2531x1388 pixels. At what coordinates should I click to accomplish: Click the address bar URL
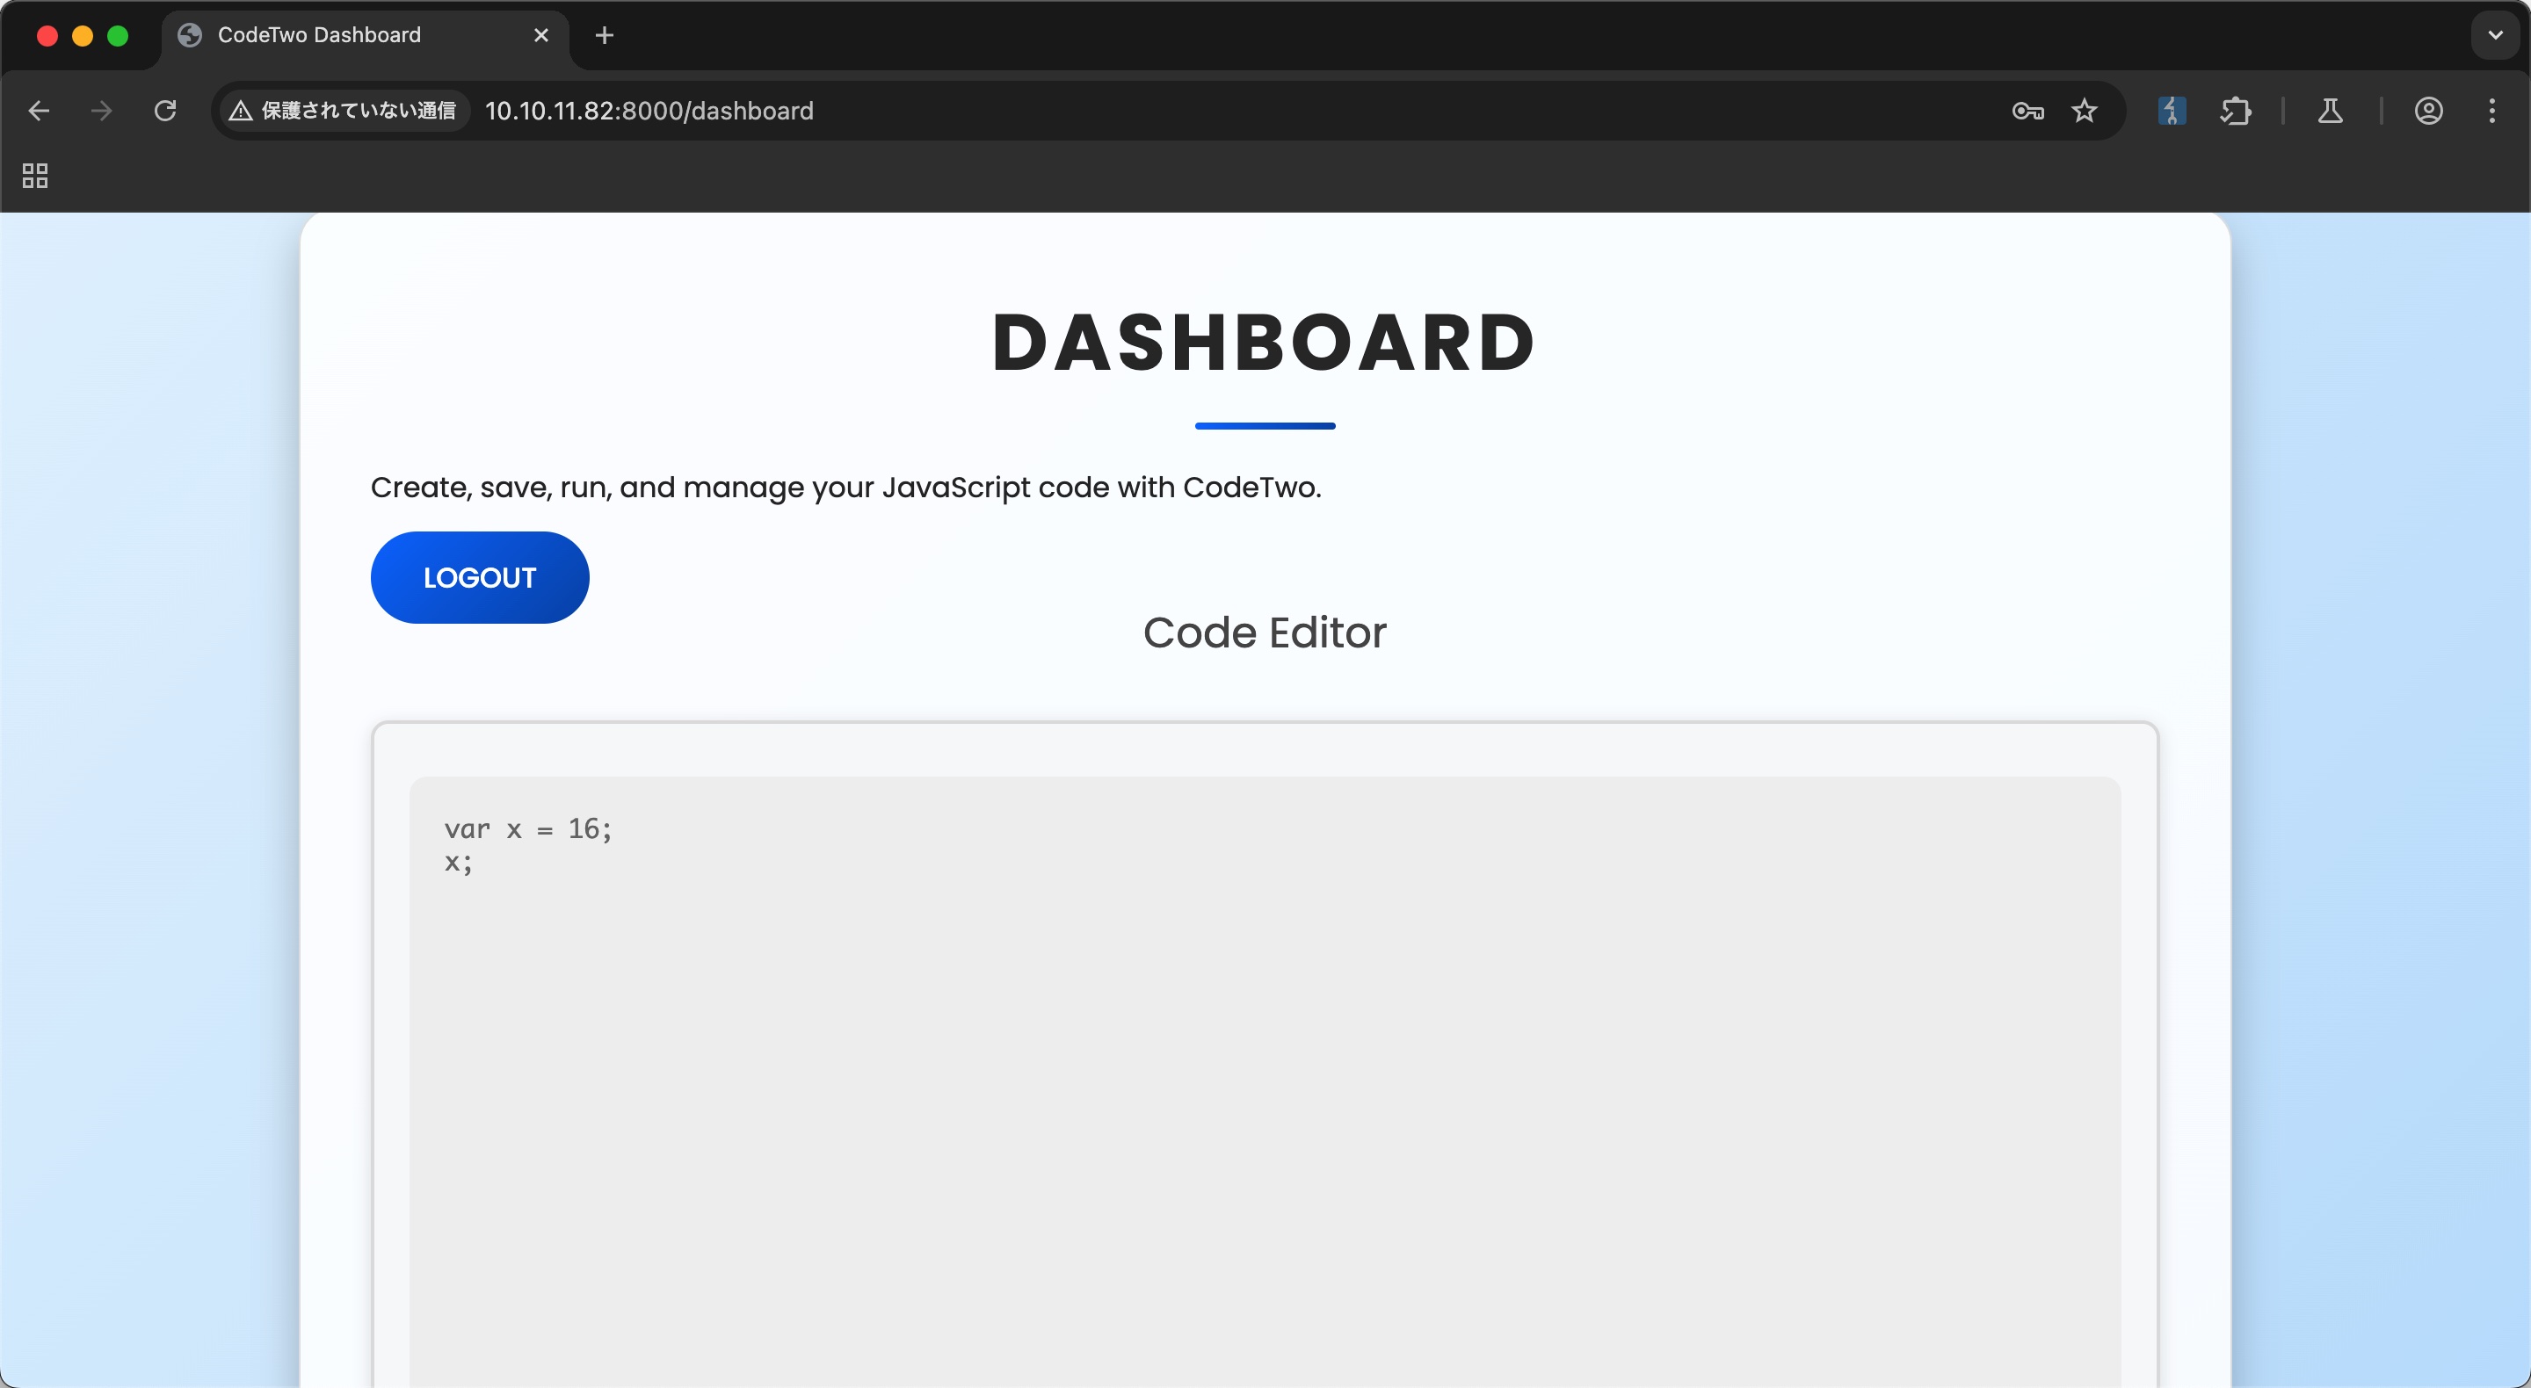click(649, 111)
